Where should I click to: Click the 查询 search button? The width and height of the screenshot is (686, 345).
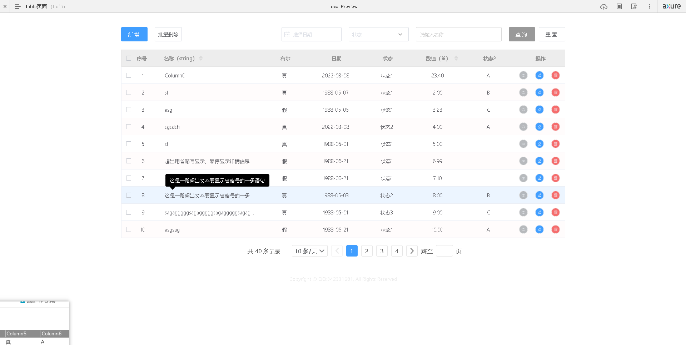[x=522, y=34]
